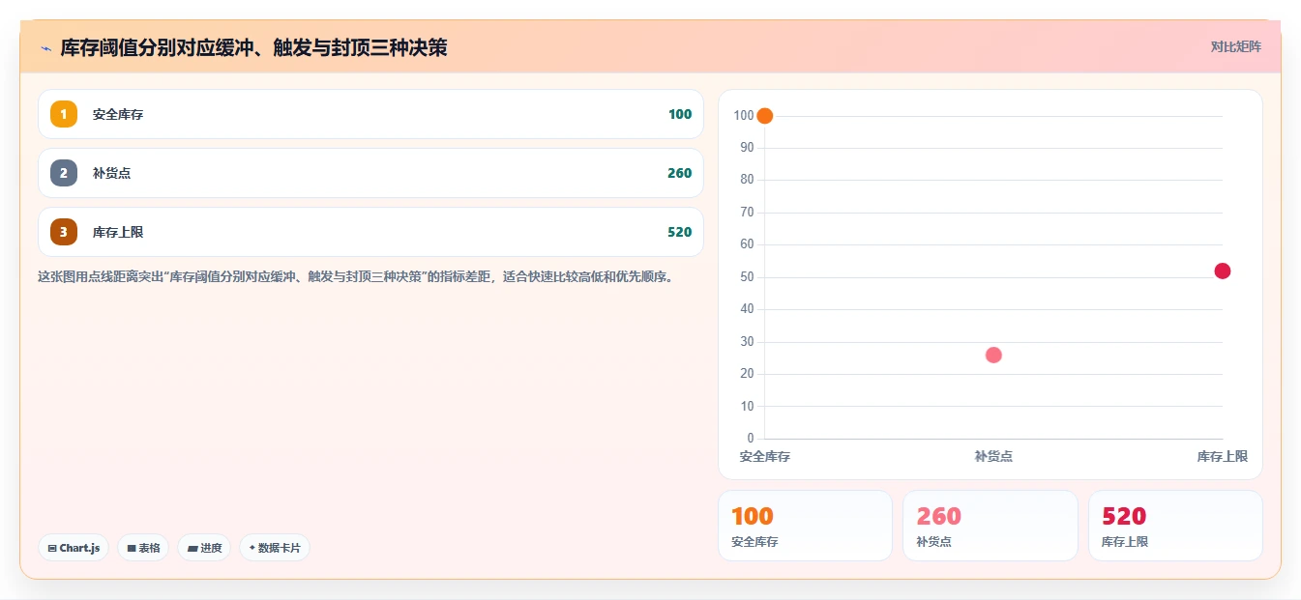The width and height of the screenshot is (1301, 600).
Task: Open the 520 库存上限 stat card
Action: click(1175, 526)
